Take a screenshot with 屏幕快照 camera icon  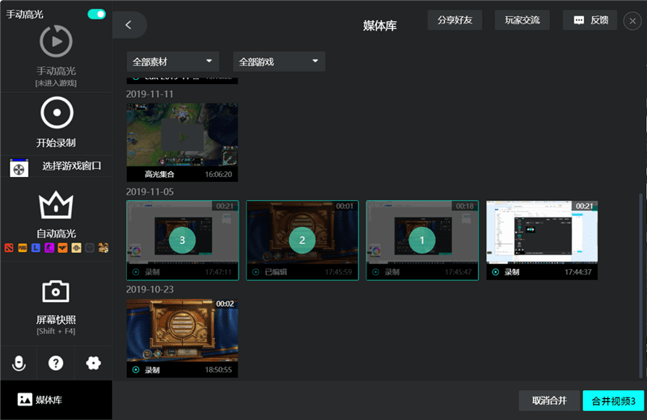click(x=56, y=291)
